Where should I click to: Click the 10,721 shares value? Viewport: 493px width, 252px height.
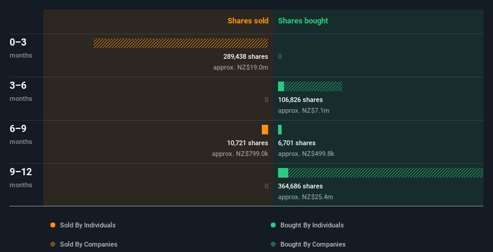248,143
